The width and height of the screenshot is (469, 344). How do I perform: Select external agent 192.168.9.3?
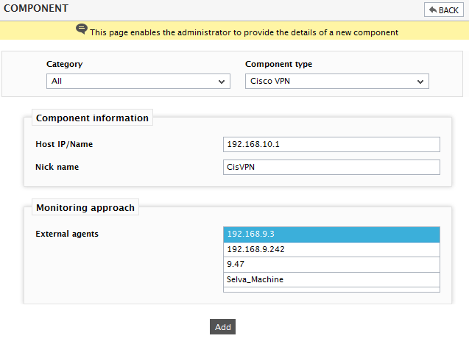331,234
